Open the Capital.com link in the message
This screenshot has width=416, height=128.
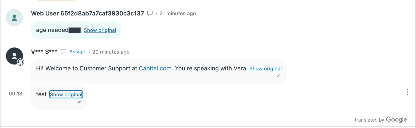click(155, 68)
